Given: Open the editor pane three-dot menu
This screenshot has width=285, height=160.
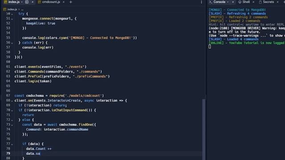Looking at the screenshot, I should tap(201, 2).
